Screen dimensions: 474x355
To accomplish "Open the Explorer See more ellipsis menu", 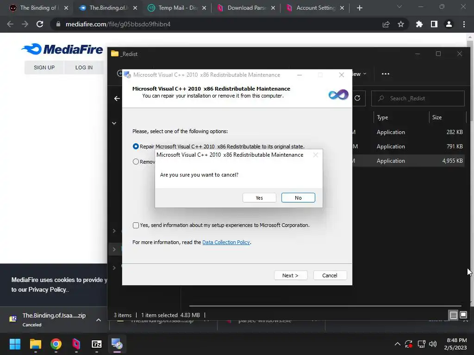I will pyautogui.click(x=386, y=74).
